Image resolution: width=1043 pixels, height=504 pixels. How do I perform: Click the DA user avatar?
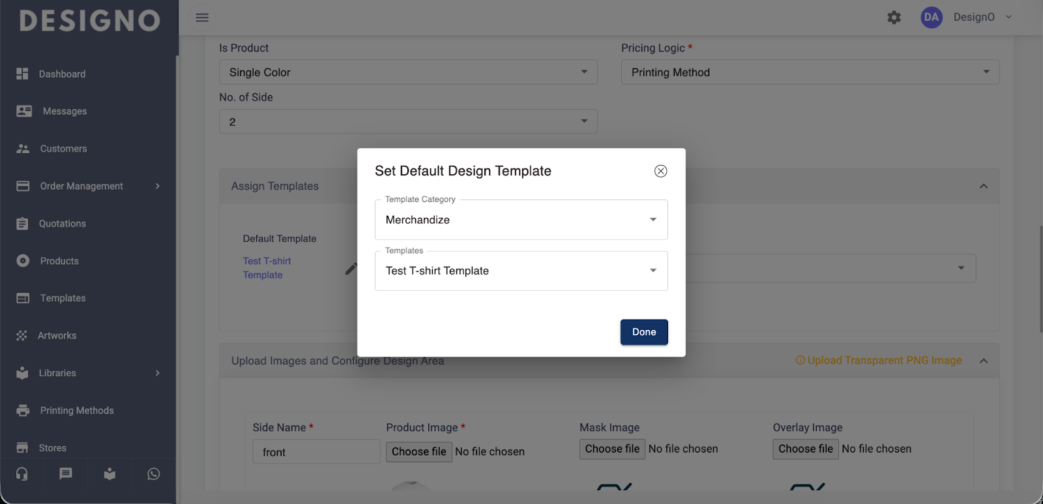click(x=931, y=18)
